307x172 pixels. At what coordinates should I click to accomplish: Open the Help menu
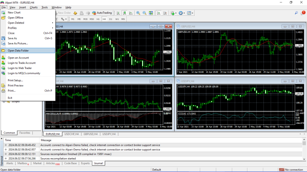68,8
